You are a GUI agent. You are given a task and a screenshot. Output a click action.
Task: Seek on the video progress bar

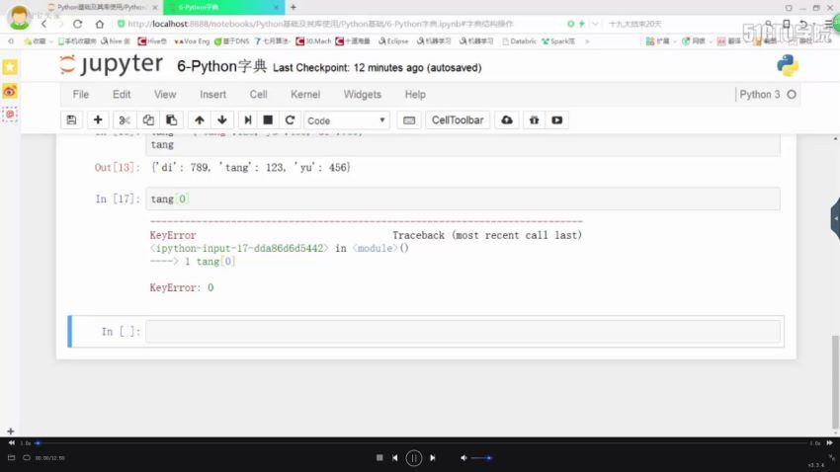point(421,443)
